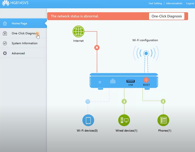Screen dimensions: 195x152
Task: Click the Ethernet port icon on router
Action: pyautogui.click(x=113, y=81)
